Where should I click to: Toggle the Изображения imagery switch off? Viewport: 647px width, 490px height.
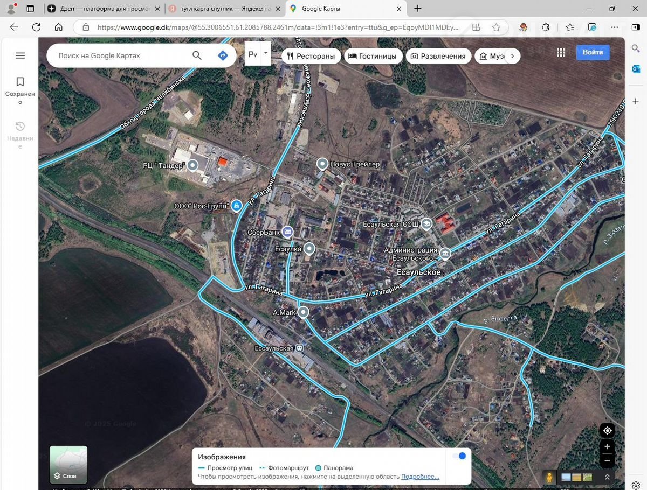tap(459, 456)
